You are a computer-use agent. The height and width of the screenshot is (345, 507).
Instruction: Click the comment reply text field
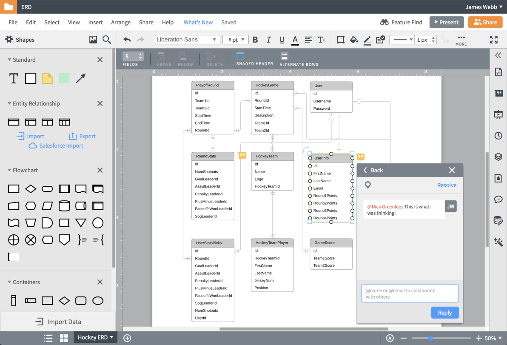(x=410, y=294)
